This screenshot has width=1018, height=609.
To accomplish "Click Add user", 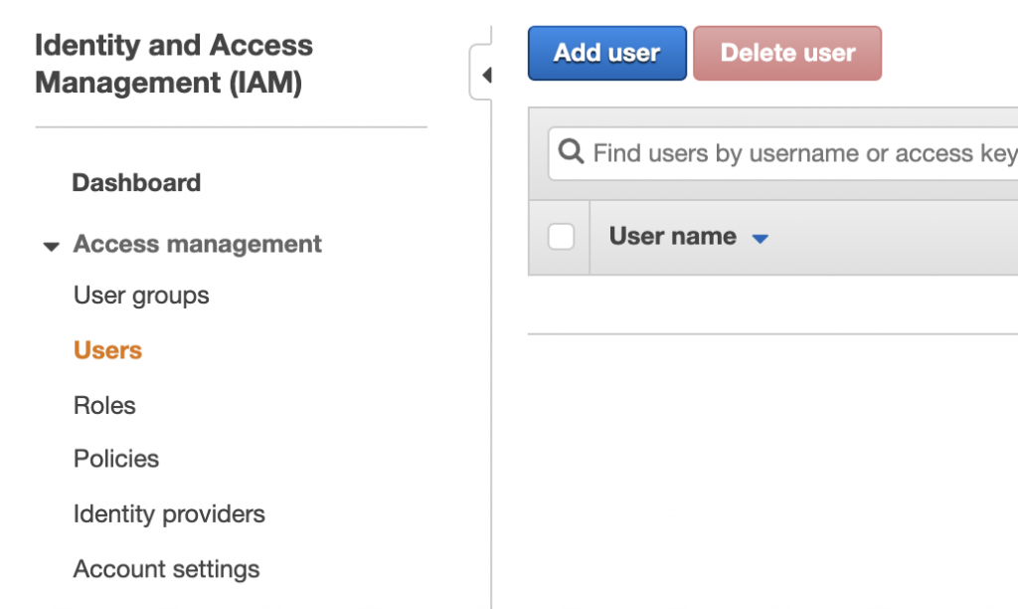I will tap(606, 53).
